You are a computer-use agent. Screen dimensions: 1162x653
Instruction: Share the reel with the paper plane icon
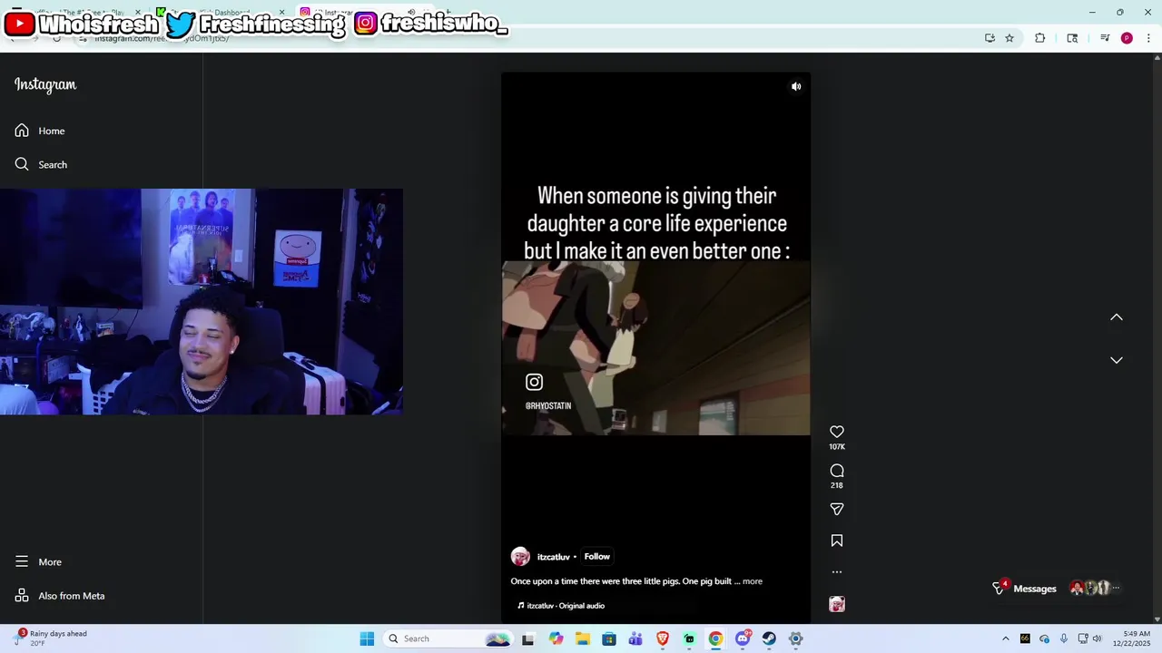pyautogui.click(x=837, y=510)
